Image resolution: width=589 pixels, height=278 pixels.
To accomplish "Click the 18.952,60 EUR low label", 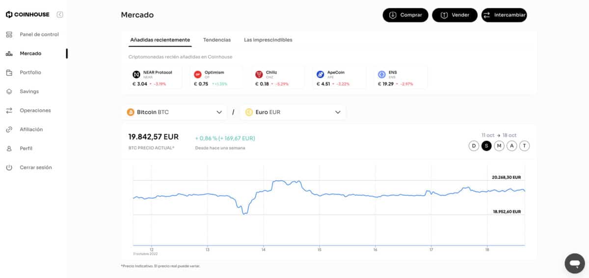I will (x=507, y=211).
